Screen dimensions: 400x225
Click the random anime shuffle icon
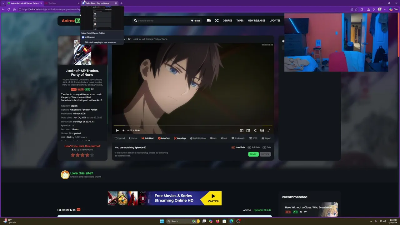click(x=217, y=21)
